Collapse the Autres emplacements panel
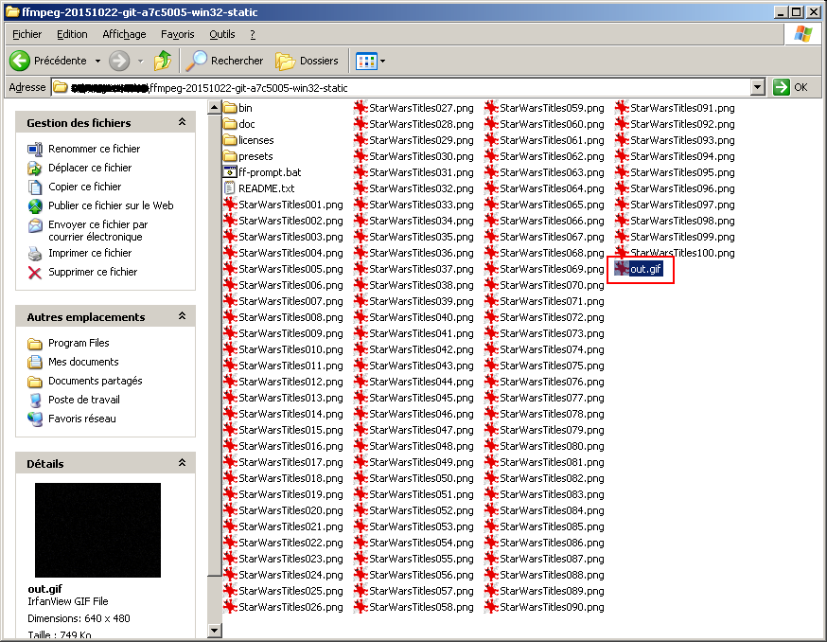Screen dimensions: 827x642 [x=182, y=317]
